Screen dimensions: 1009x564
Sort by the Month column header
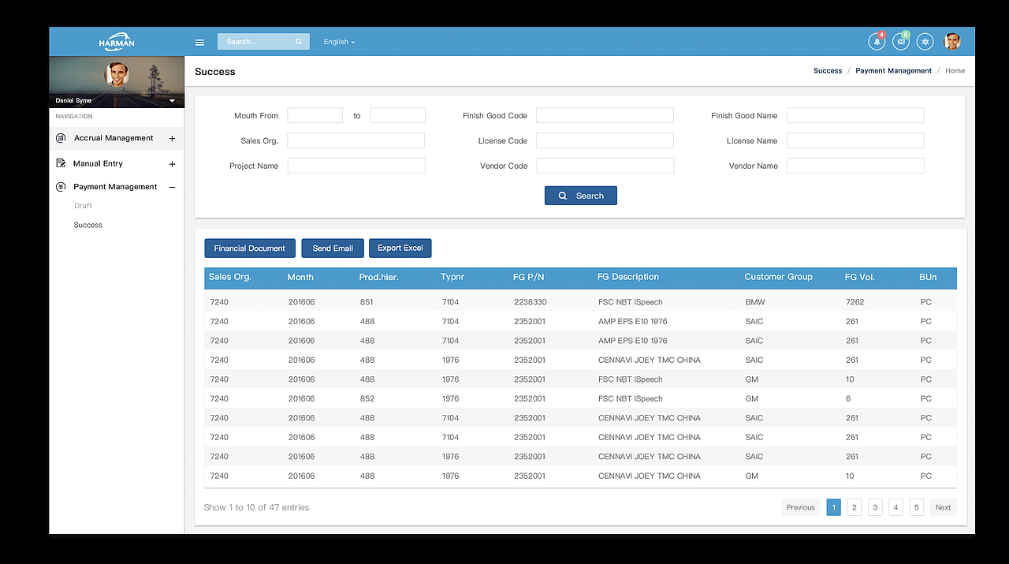[300, 277]
